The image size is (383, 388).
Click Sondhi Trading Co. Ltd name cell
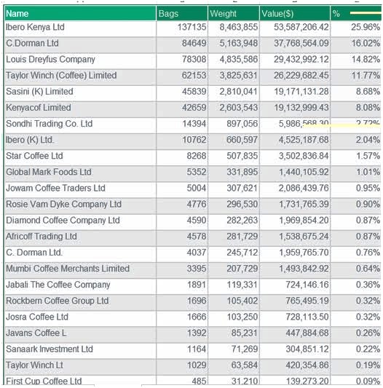pyautogui.click(x=81, y=124)
